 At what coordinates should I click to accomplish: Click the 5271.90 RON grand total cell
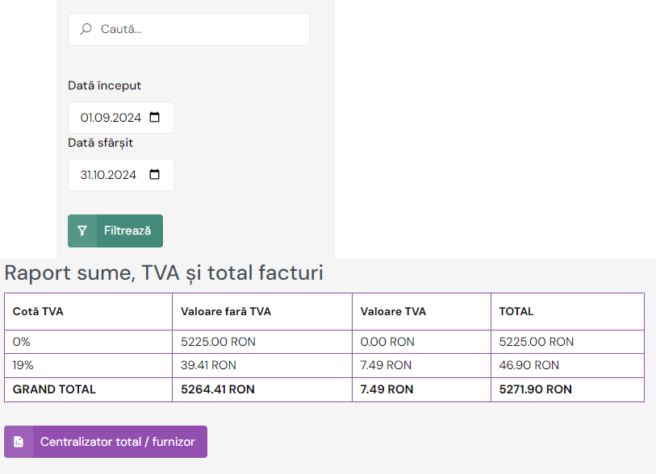click(536, 389)
